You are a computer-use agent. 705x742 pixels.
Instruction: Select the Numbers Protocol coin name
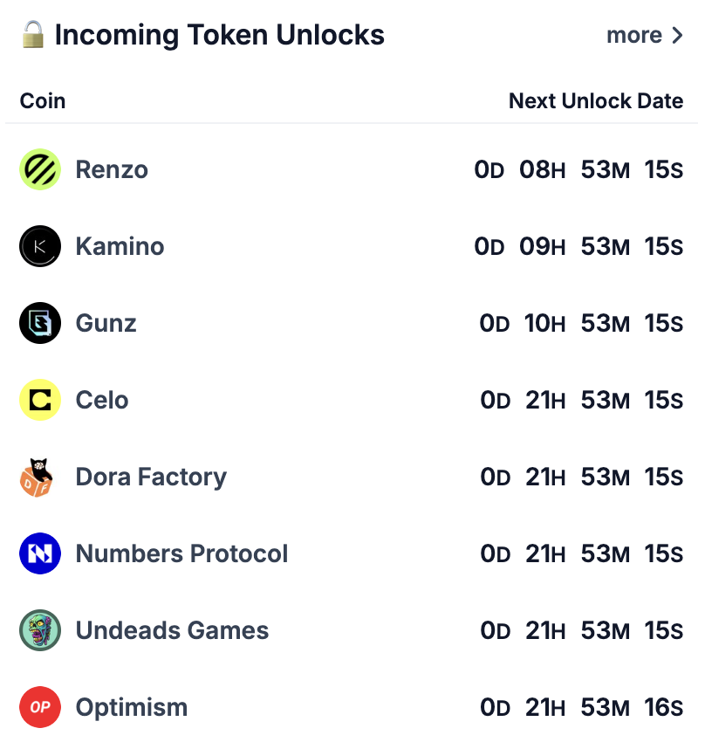click(x=182, y=553)
